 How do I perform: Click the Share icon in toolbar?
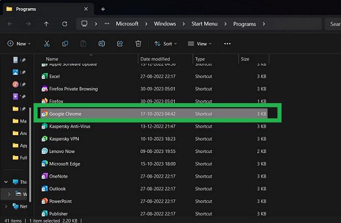[x=120, y=44]
